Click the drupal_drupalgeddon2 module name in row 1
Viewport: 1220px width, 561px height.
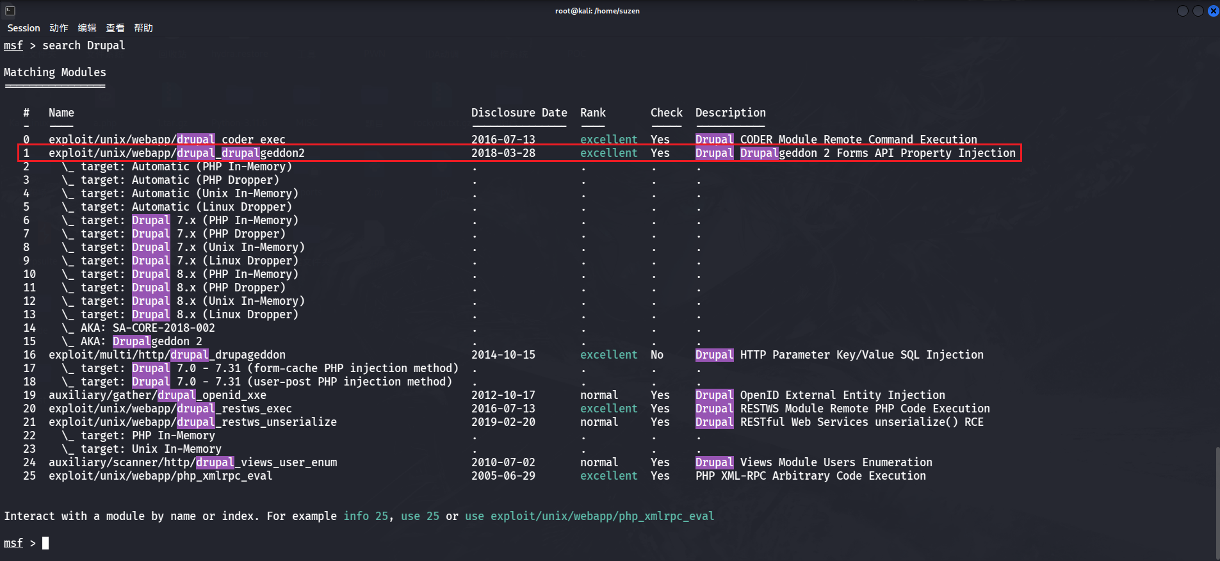point(176,153)
